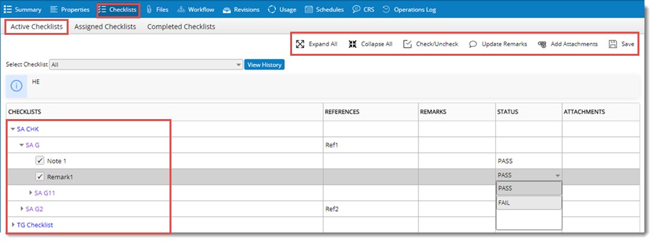This screenshot has height=242, width=654.
Task: Open the SA G2 checklist link
Action: click(34, 209)
